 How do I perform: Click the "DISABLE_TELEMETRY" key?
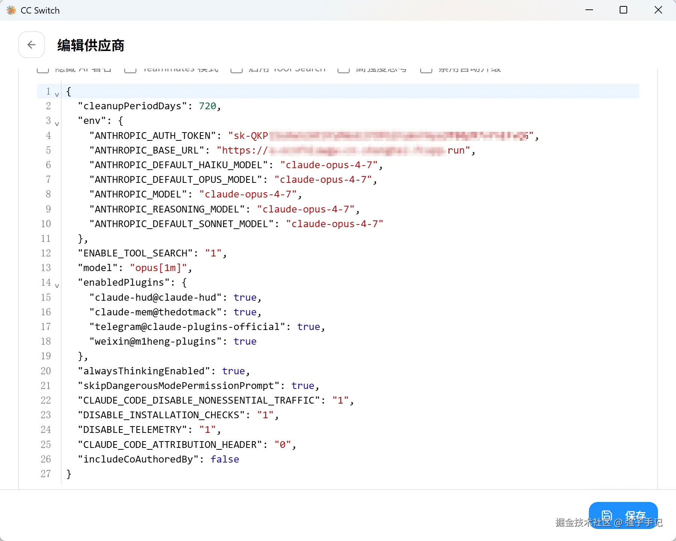132,430
